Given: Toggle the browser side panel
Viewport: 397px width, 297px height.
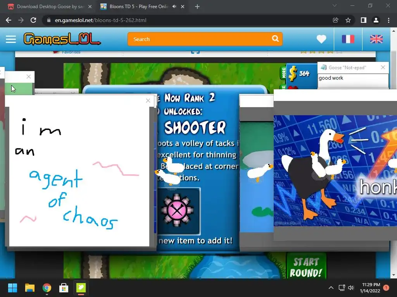Looking at the screenshot, I should pyautogui.click(x=364, y=20).
